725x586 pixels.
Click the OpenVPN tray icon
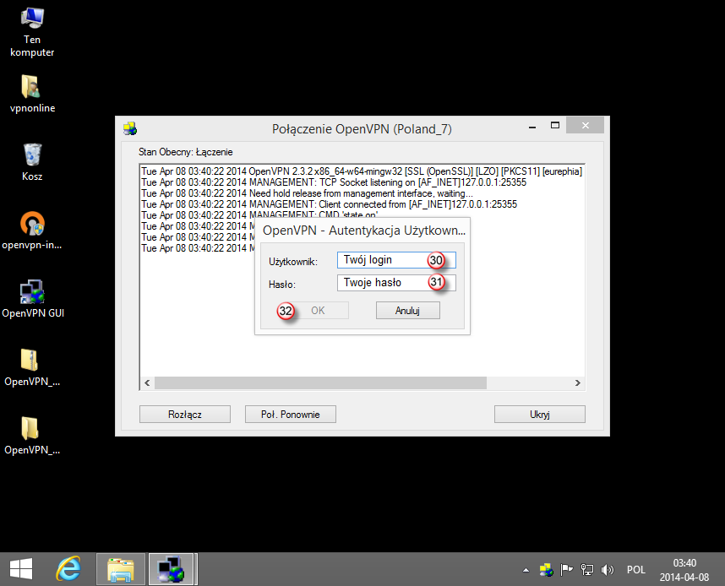pyautogui.click(x=547, y=570)
